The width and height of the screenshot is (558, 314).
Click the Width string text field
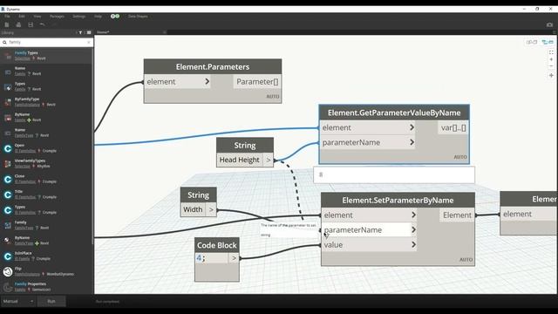(193, 209)
